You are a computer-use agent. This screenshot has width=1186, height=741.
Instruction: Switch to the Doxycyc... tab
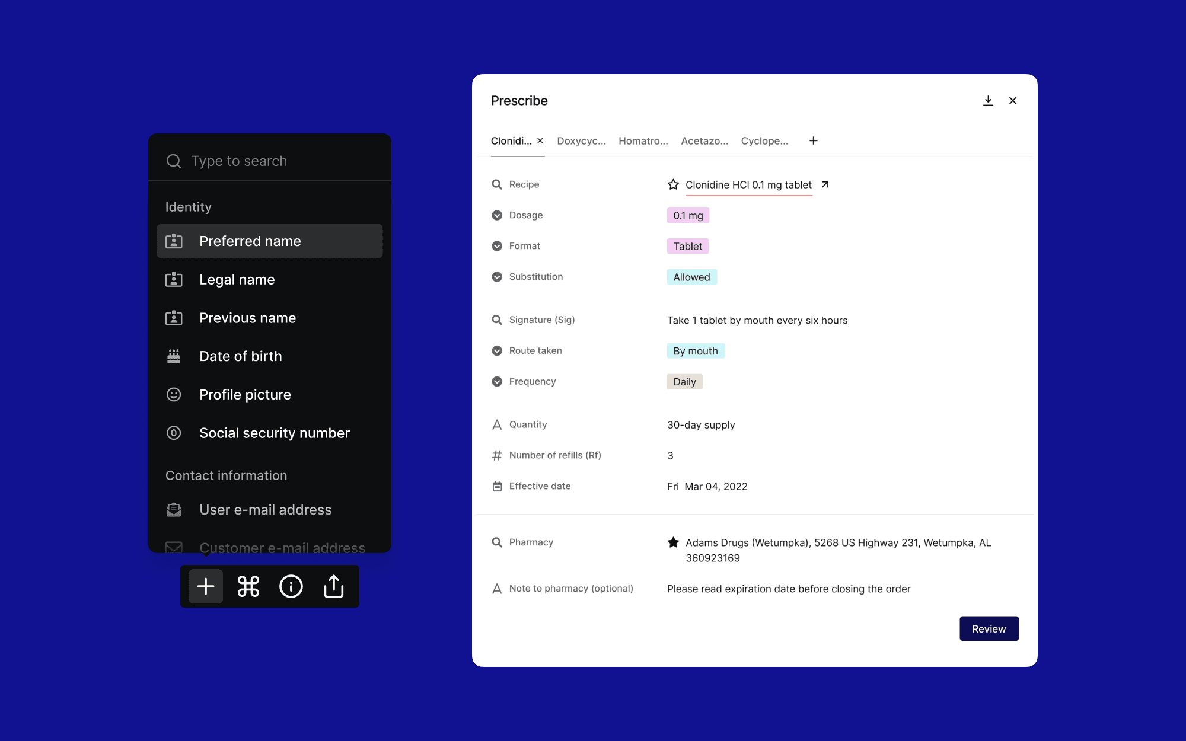(x=581, y=140)
